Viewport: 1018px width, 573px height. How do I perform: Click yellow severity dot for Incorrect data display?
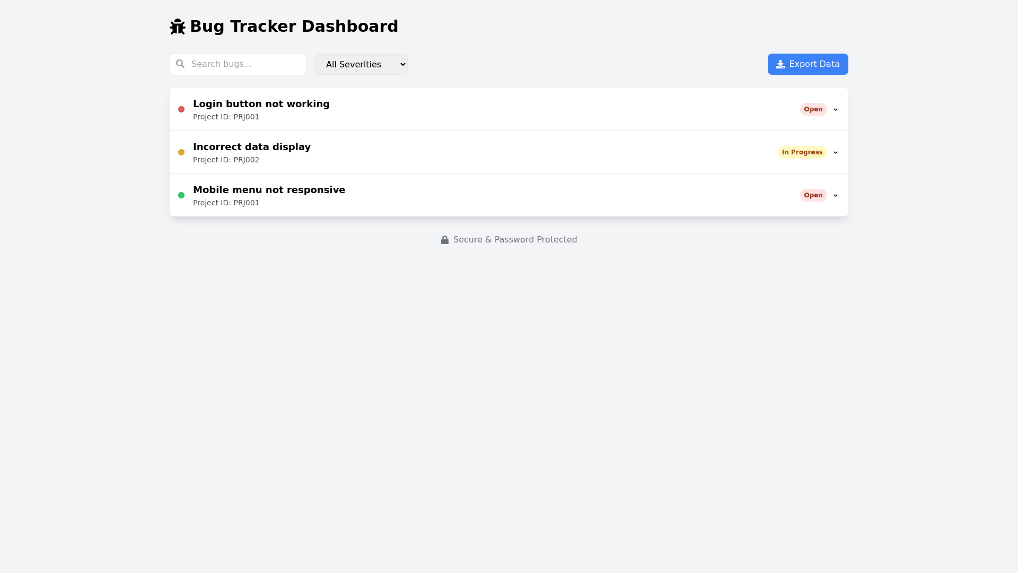[181, 152]
